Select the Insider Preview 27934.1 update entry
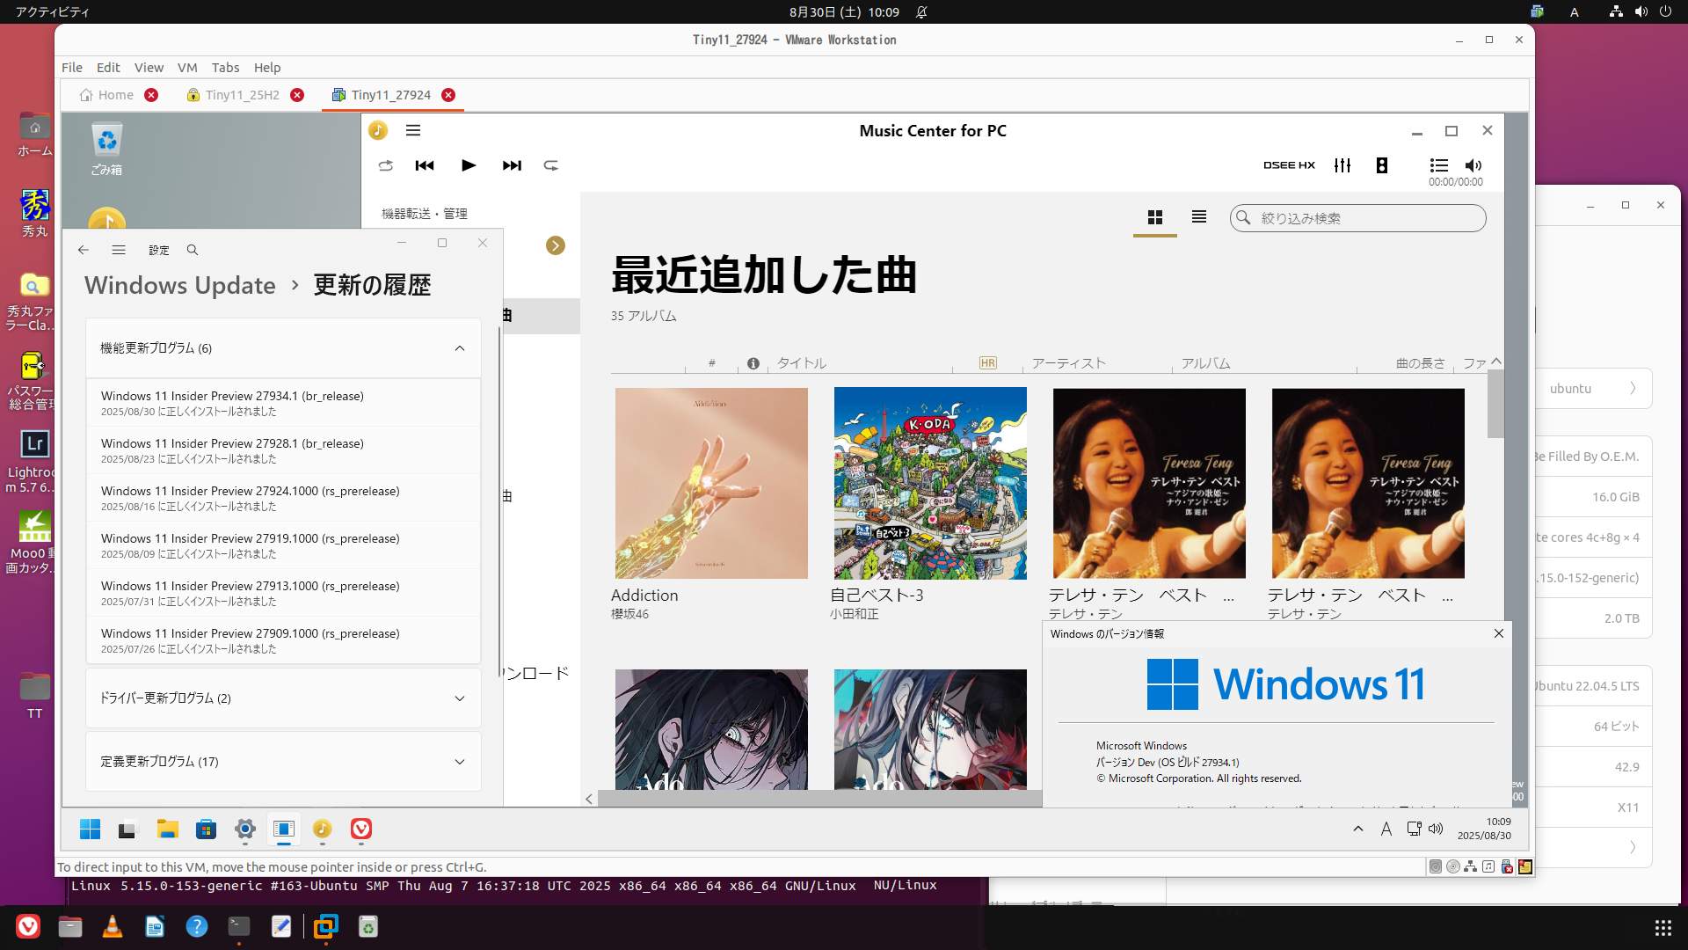Image resolution: width=1688 pixels, height=950 pixels. tap(283, 403)
